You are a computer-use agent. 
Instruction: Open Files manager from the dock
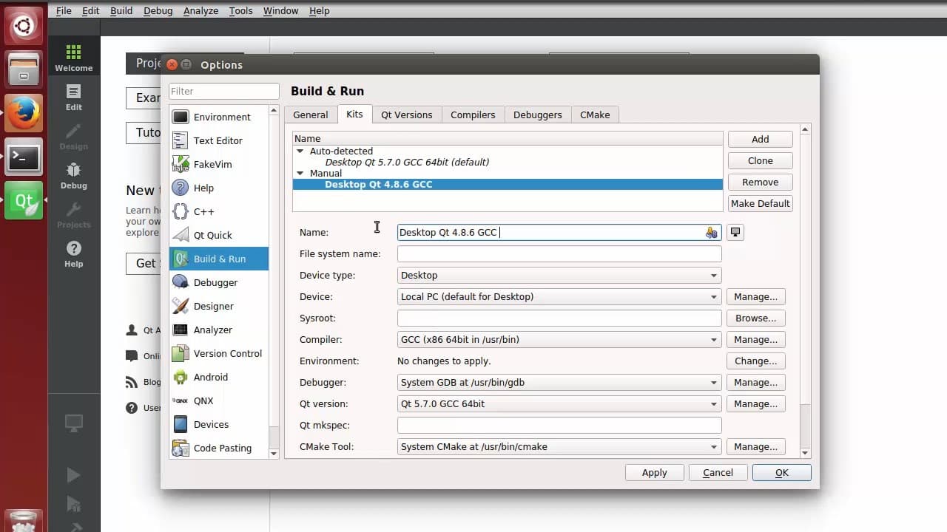pos(24,69)
